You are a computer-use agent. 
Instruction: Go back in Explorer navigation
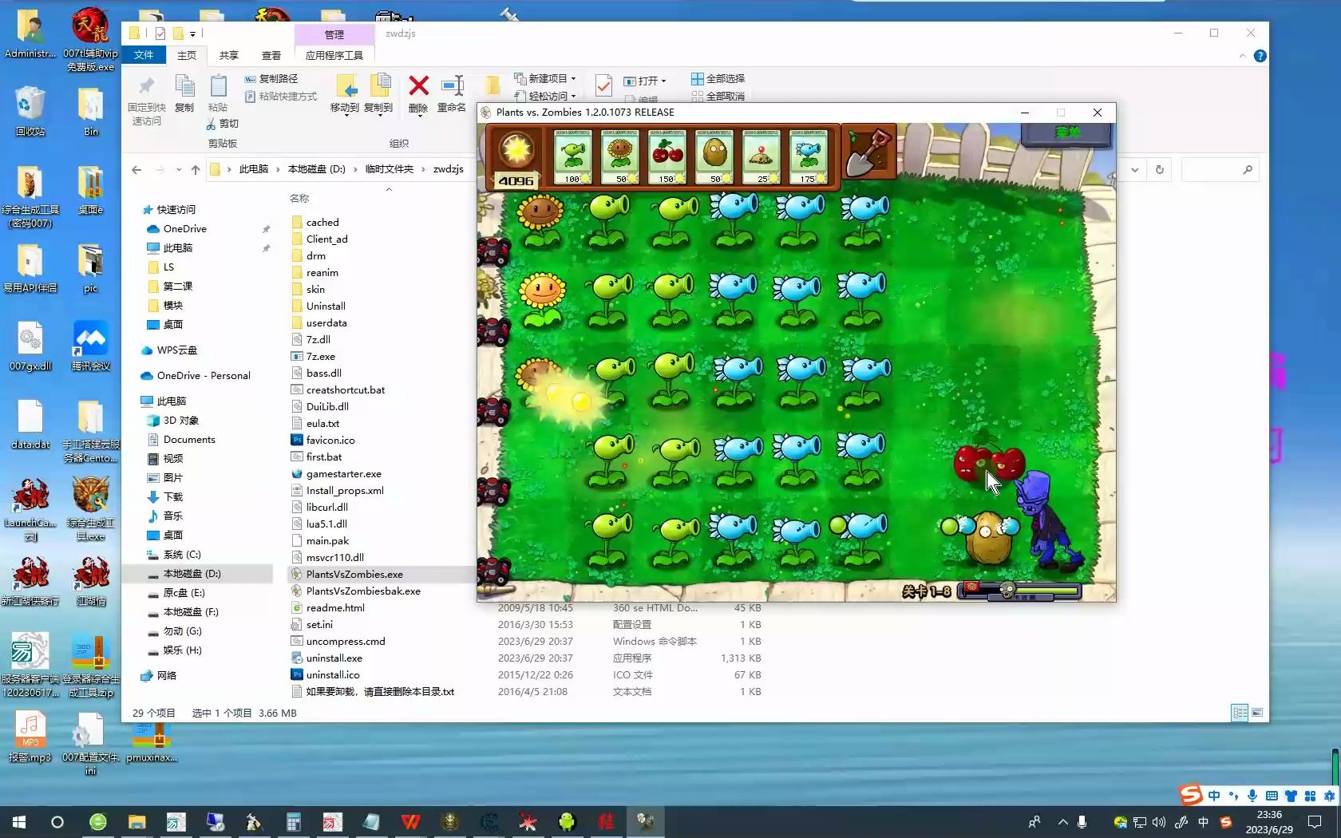pyautogui.click(x=136, y=169)
